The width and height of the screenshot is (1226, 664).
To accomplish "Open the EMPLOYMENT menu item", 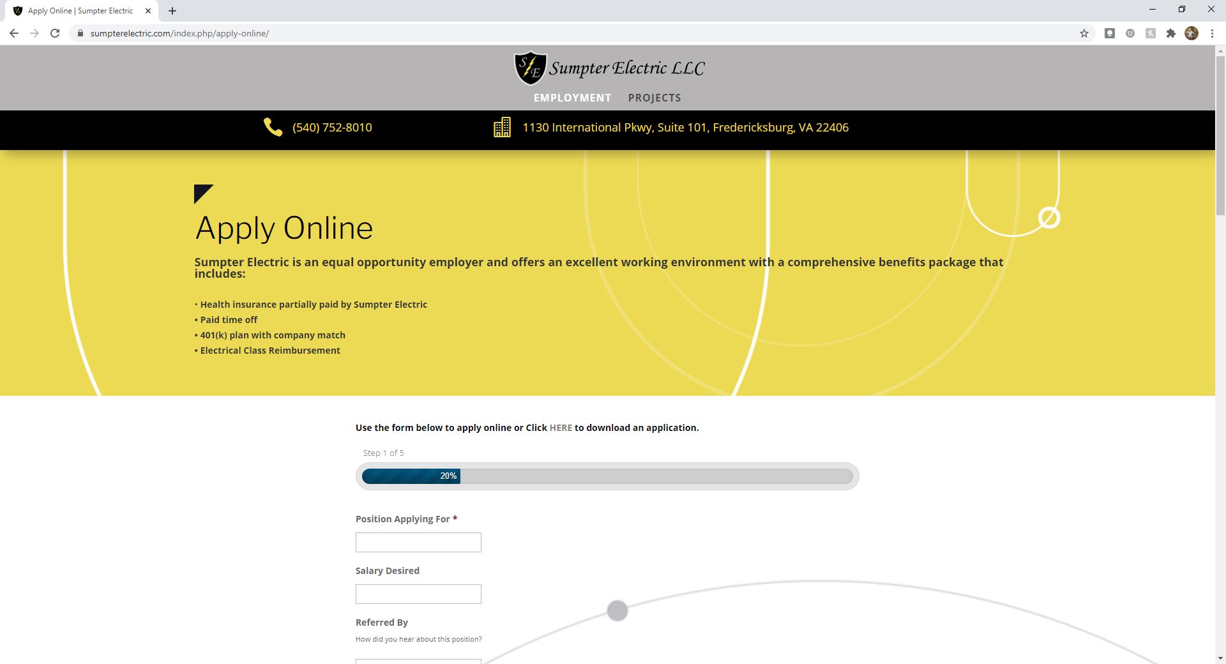I will [x=572, y=98].
